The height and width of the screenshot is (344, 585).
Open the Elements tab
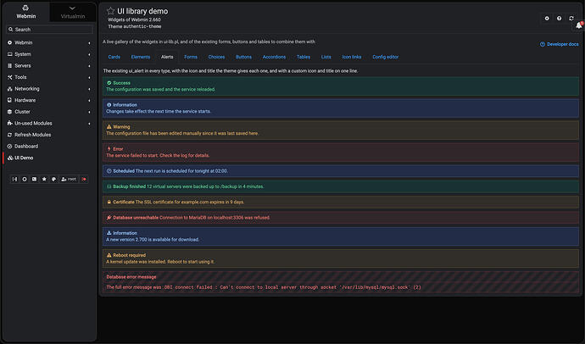pos(140,57)
